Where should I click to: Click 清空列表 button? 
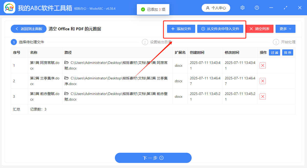260,29
